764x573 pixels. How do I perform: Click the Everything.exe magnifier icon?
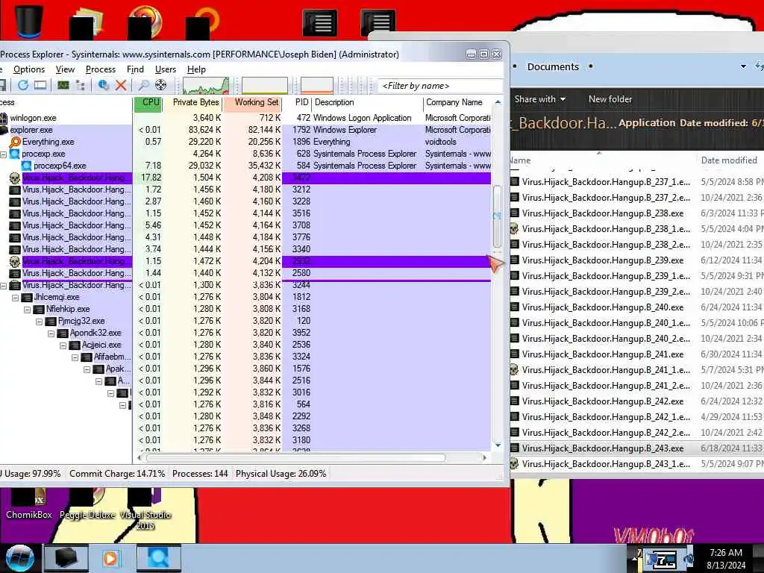click(x=15, y=142)
